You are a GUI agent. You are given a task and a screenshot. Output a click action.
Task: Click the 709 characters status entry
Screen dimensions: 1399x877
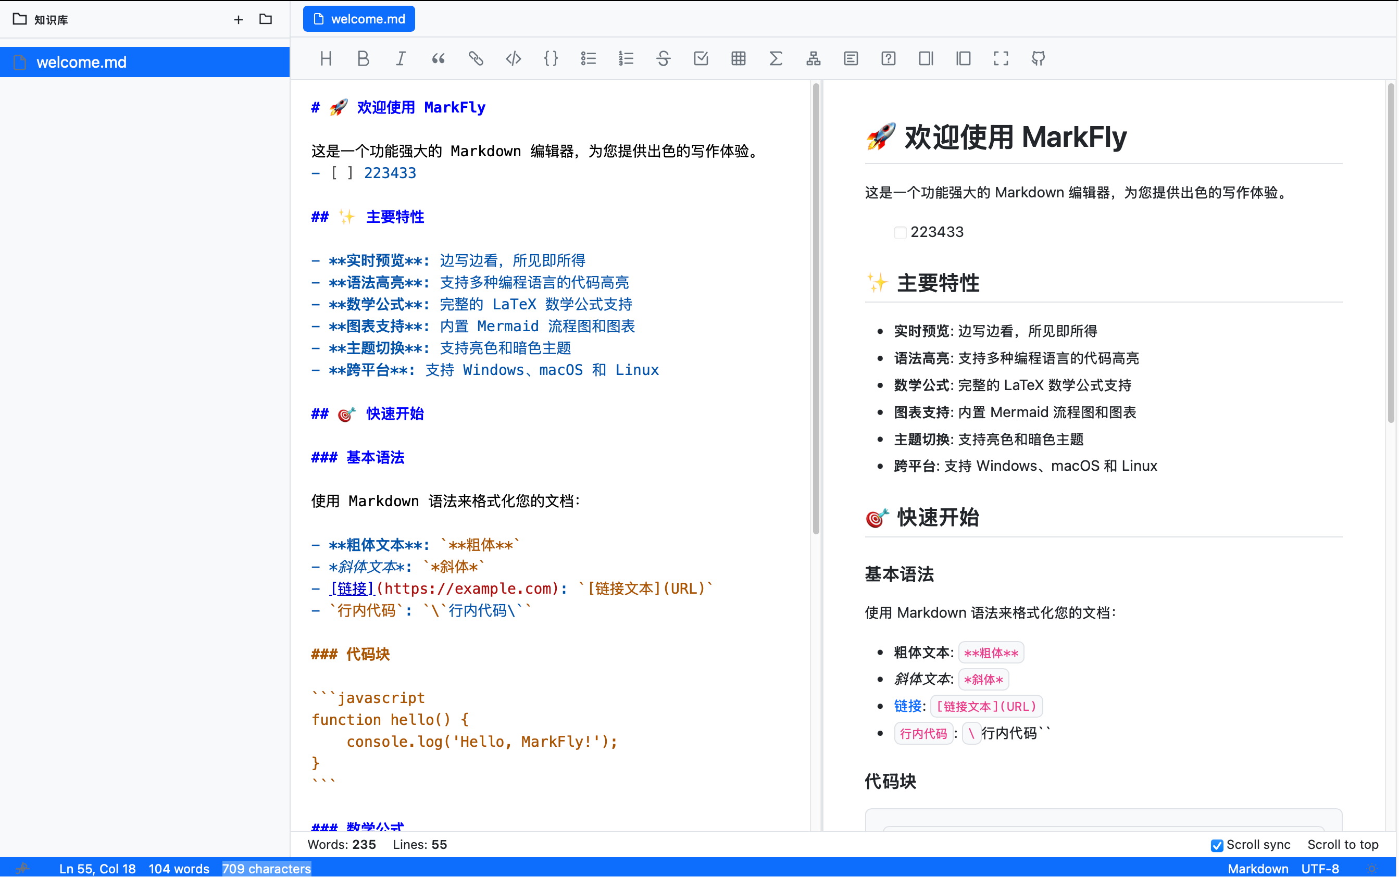(x=267, y=868)
